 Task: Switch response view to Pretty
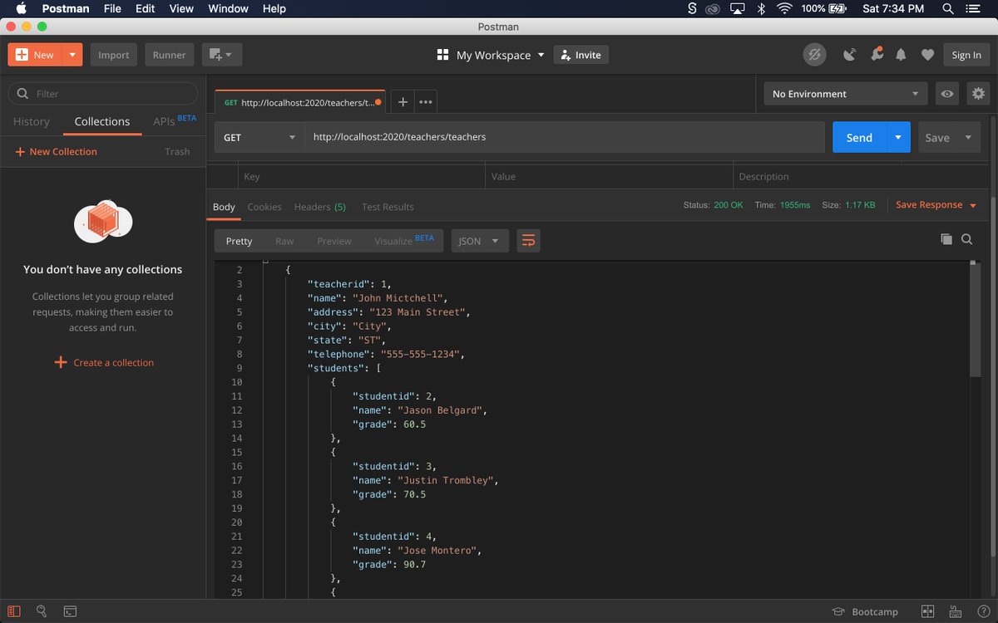239,241
